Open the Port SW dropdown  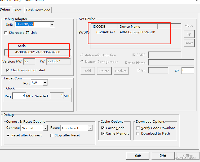click(45, 83)
